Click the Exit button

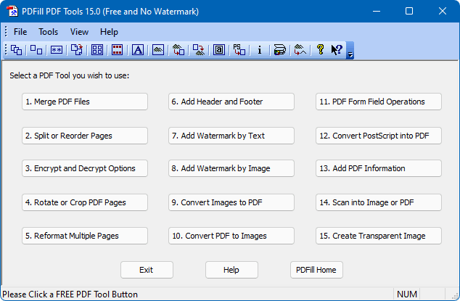pyautogui.click(x=147, y=270)
